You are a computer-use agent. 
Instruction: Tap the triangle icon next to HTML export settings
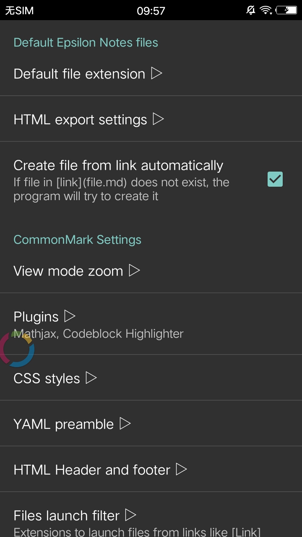pyautogui.click(x=158, y=119)
